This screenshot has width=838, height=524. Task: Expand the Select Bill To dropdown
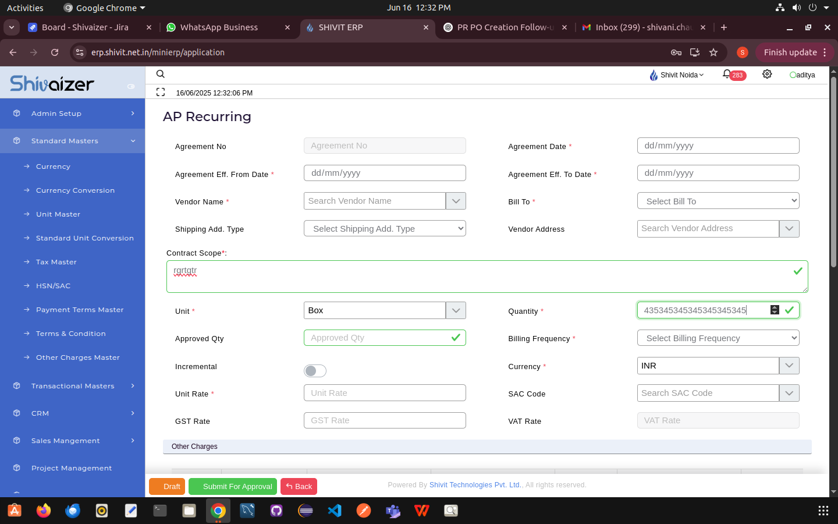click(718, 201)
